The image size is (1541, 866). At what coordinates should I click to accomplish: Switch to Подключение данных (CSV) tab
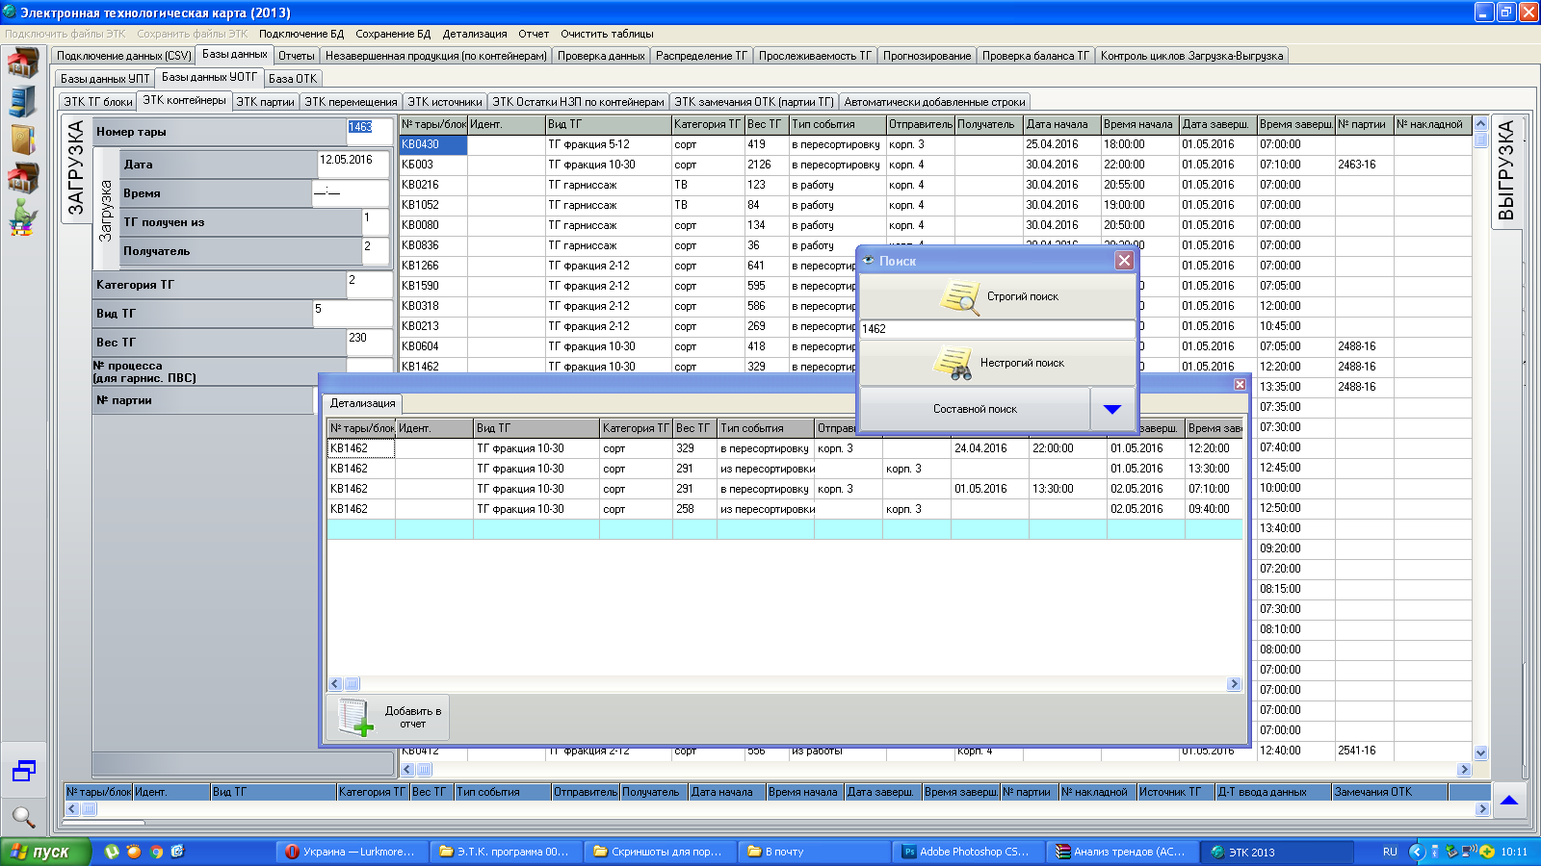(x=123, y=56)
